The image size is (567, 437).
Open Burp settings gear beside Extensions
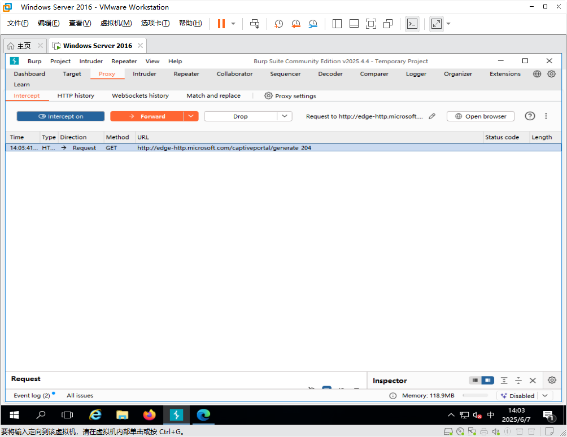click(x=551, y=74)
